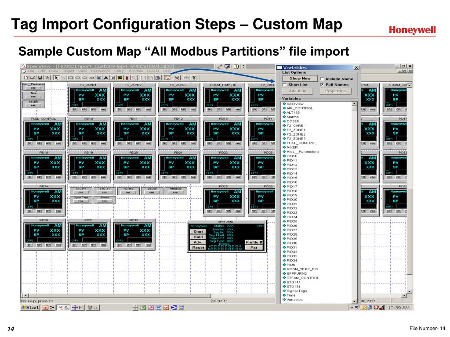Select the Ellipse drawing tool
Image resolution: width=450 pixels, height=337 pixels.
85,78
